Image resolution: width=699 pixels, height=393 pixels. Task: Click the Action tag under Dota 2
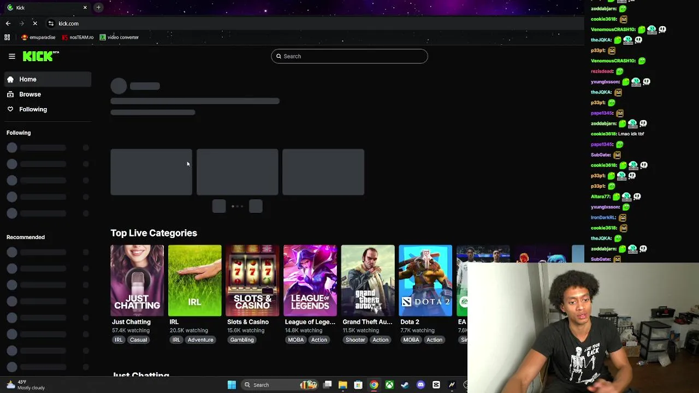[x=434, y=340]
